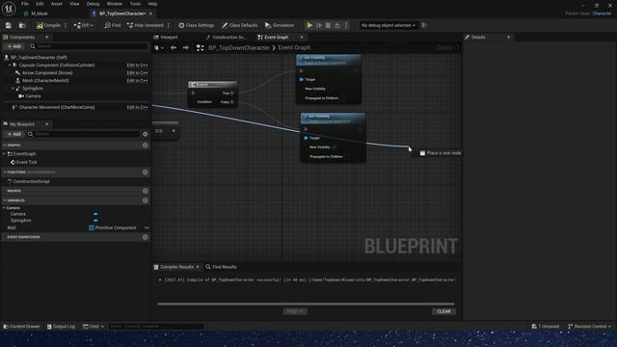Close the Event Graph tab
Image resolution: width=617 pixels, height=347 pixels.
(x=302, y=37)
